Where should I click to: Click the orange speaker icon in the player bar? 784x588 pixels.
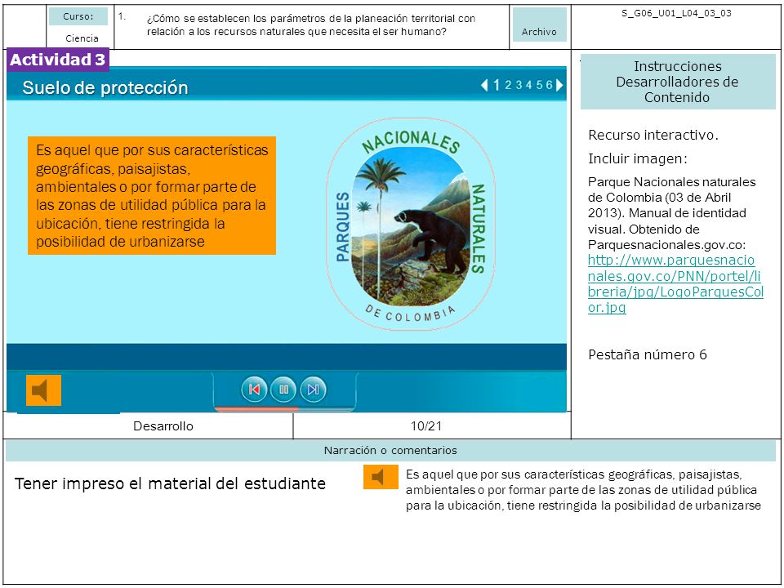[x=43, y=390]
